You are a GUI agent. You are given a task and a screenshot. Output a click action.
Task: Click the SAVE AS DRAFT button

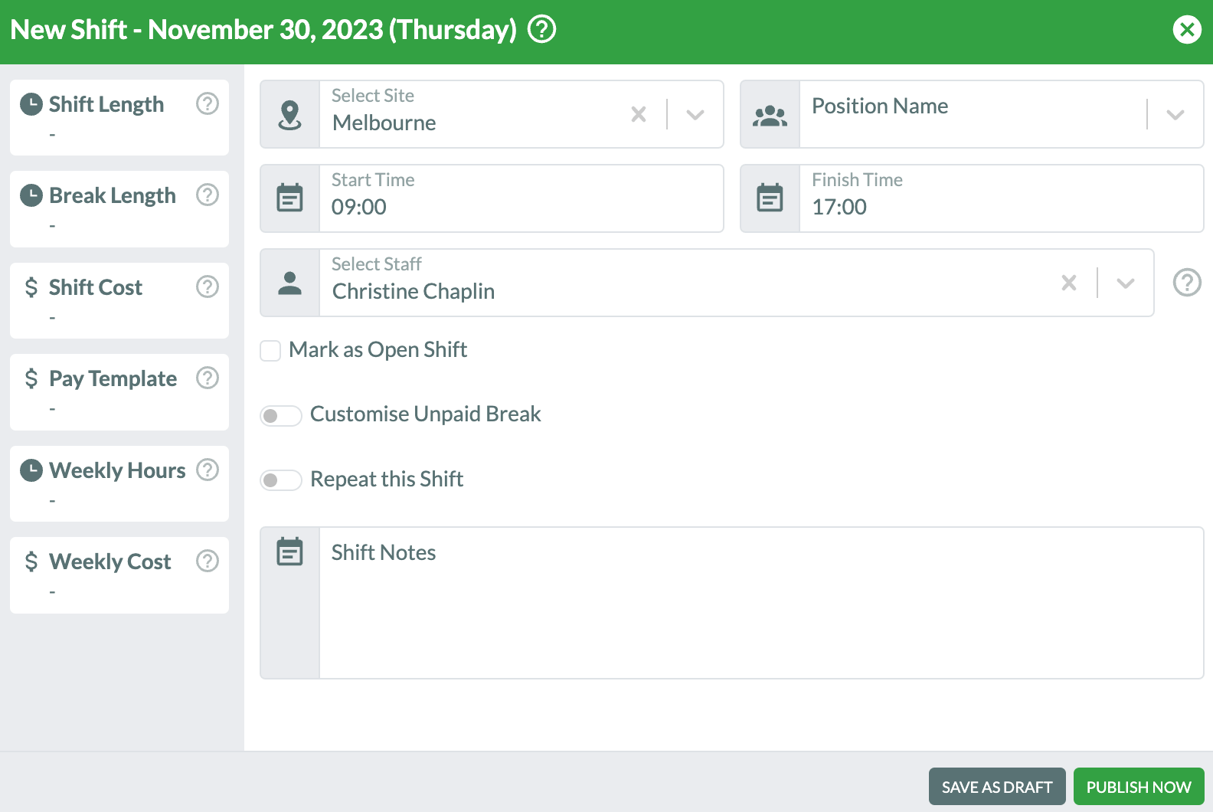(996, 787)
